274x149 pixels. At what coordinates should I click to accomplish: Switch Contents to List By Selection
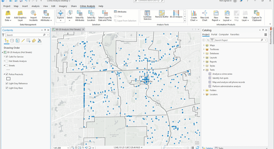18,41
